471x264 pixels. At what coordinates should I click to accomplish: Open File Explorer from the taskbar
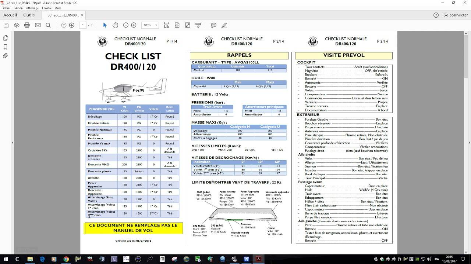pyautogui.click(x=30, y=259)
